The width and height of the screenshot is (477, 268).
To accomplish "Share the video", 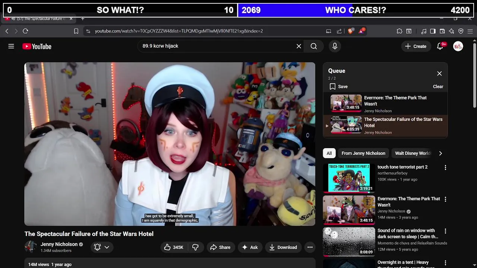I will 220,248.
